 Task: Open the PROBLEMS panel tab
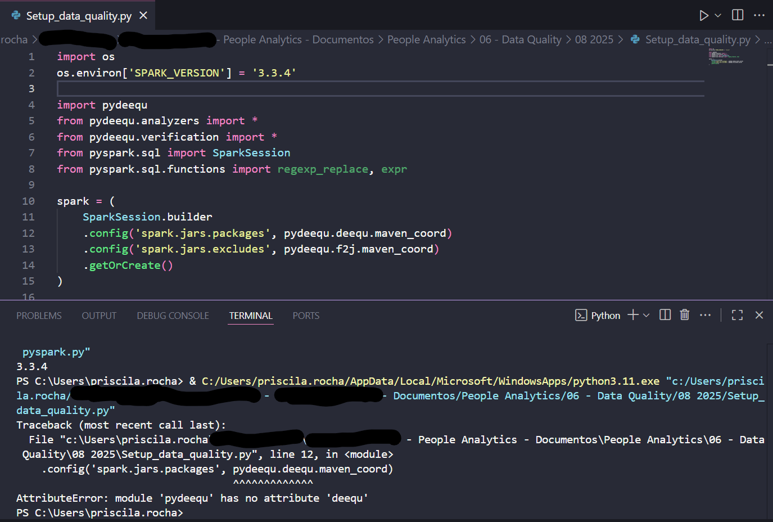(x=39, y=316)
